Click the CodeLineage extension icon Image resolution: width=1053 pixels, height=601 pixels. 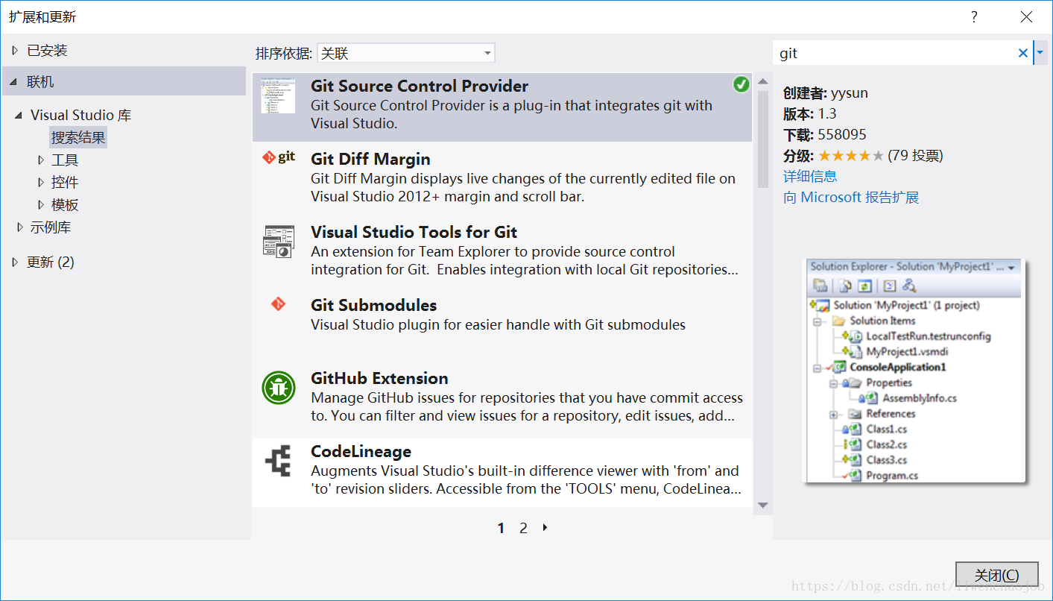point(278,461)
